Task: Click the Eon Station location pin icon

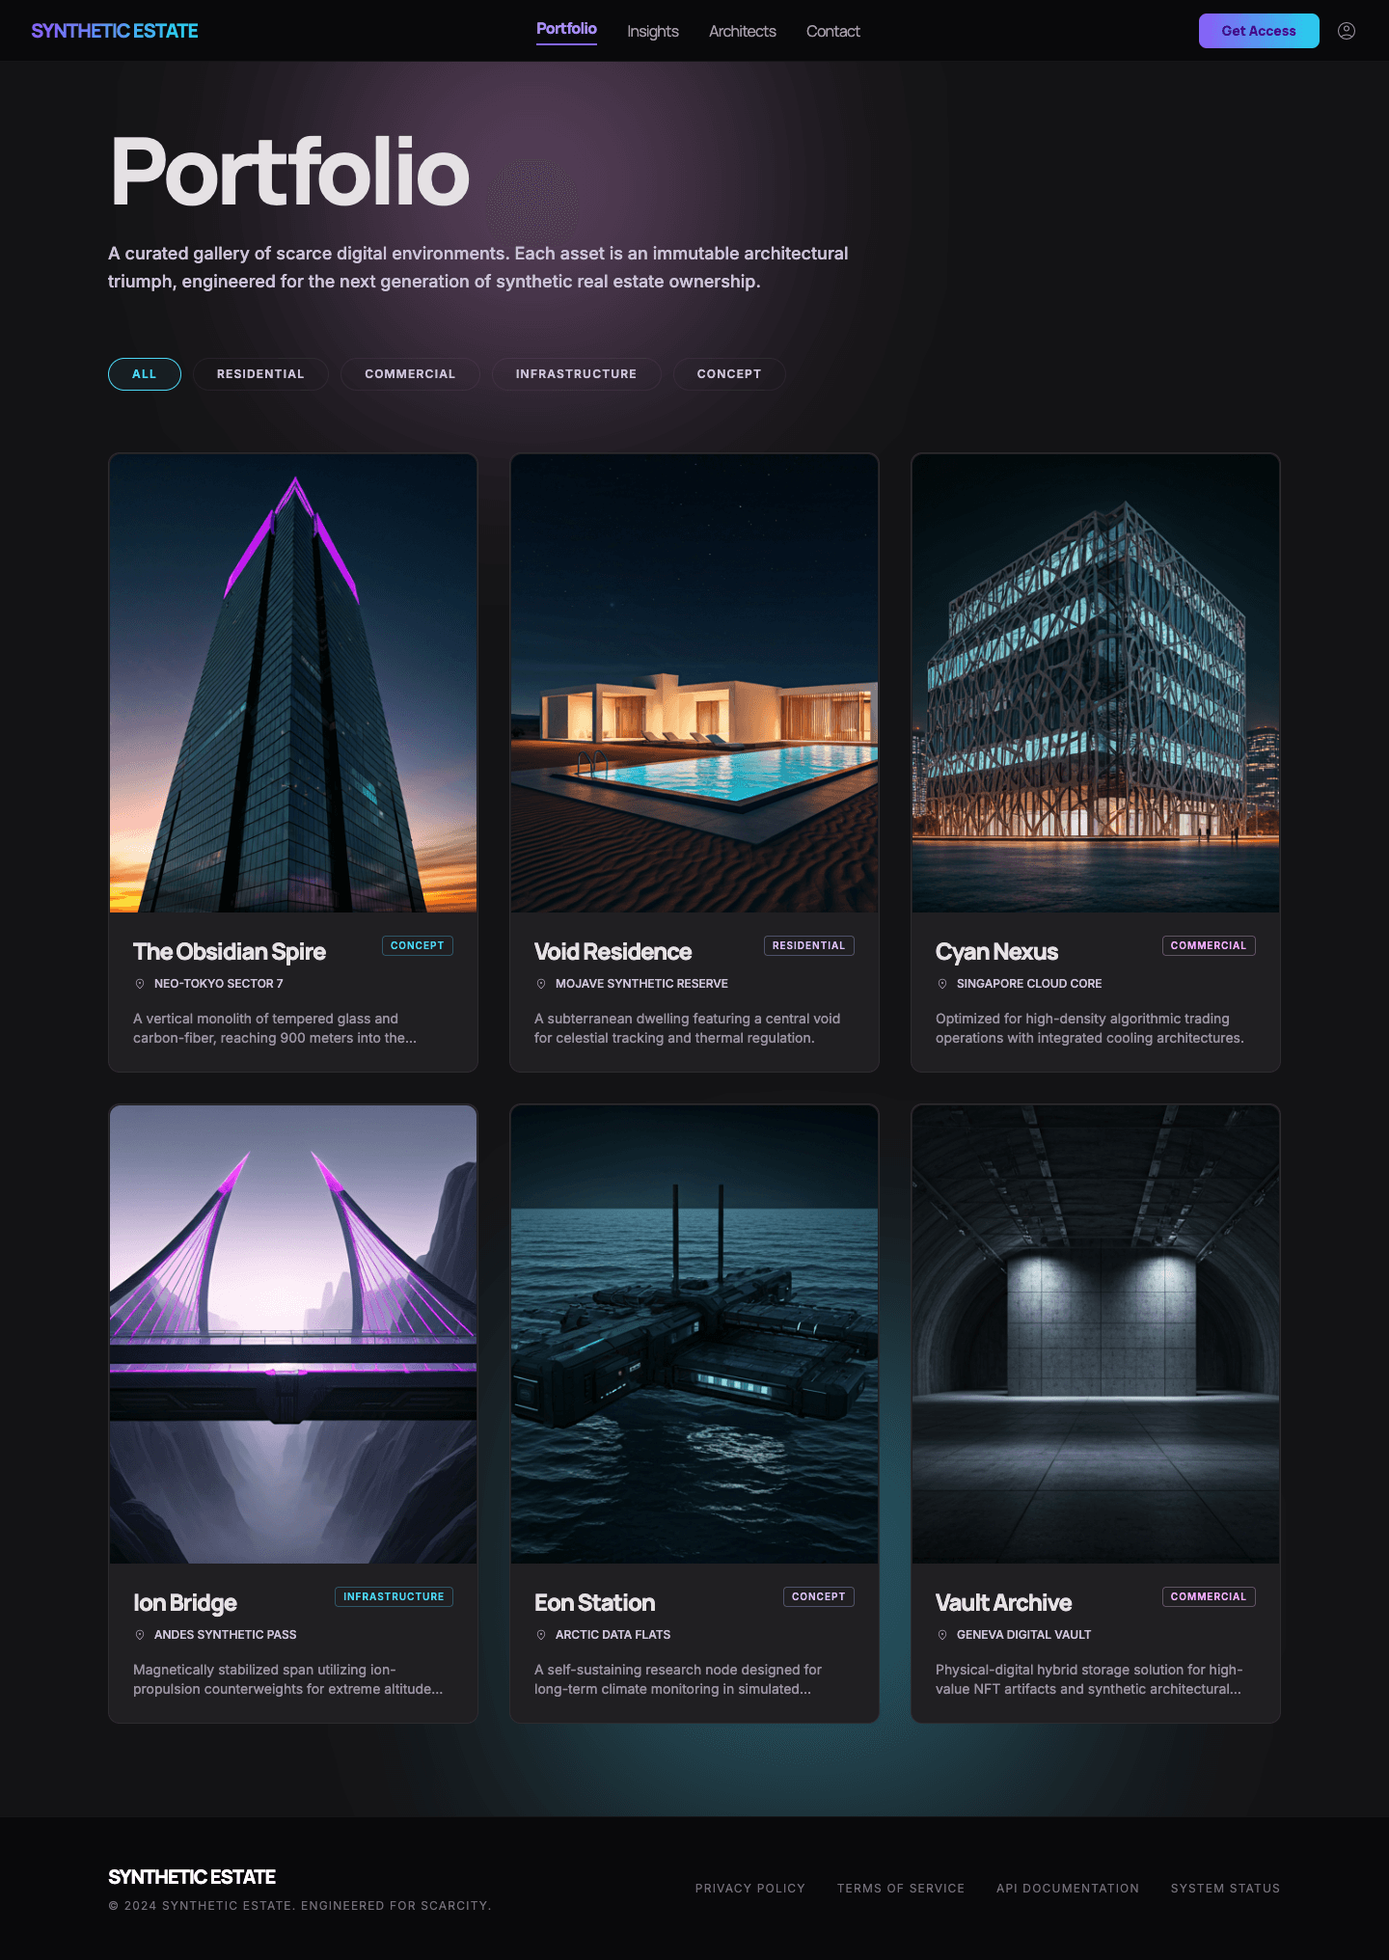Action: tap(541, 1635)
